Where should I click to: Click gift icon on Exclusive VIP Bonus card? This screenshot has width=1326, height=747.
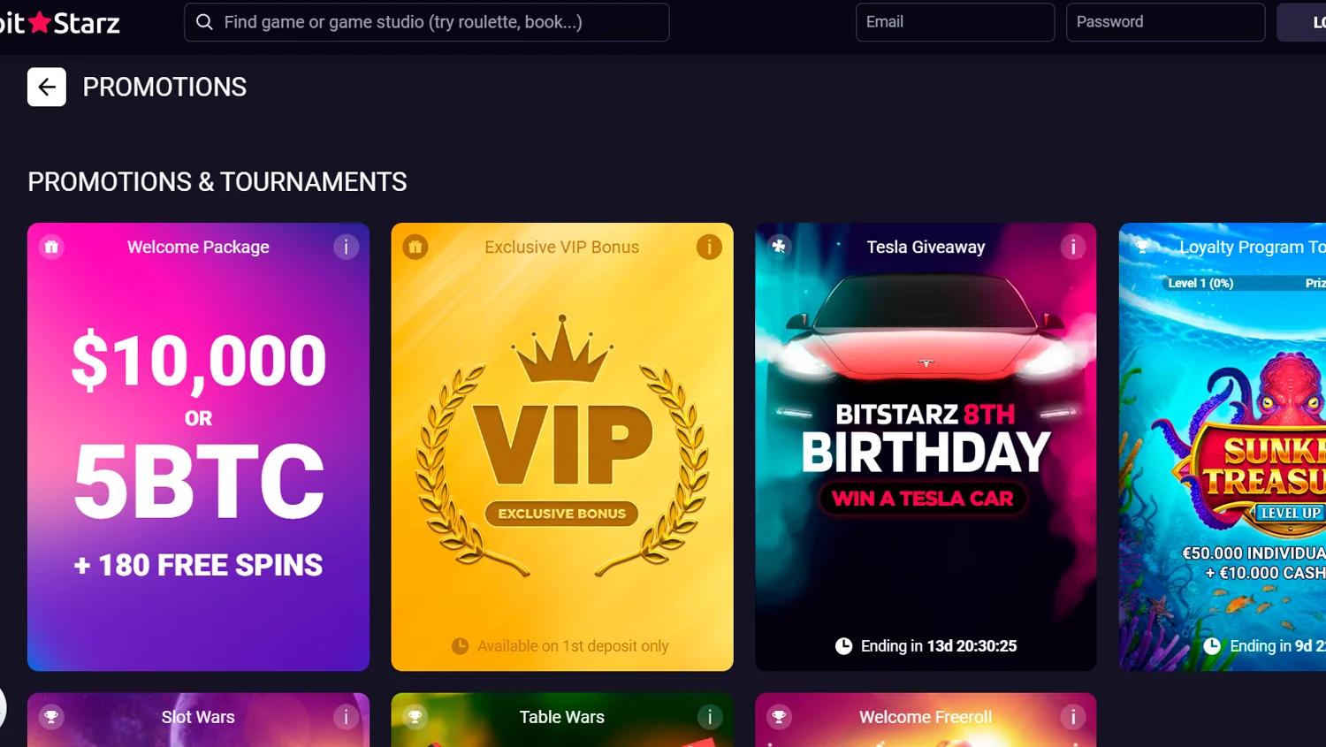(x=415, y=248)
